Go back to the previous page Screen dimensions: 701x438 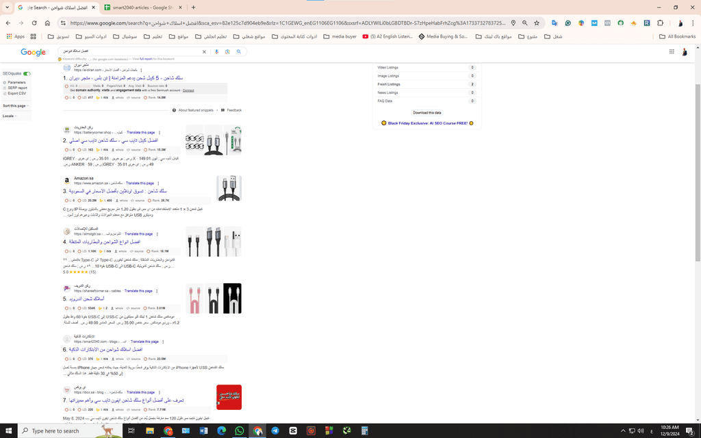click(x=8, y=23)
